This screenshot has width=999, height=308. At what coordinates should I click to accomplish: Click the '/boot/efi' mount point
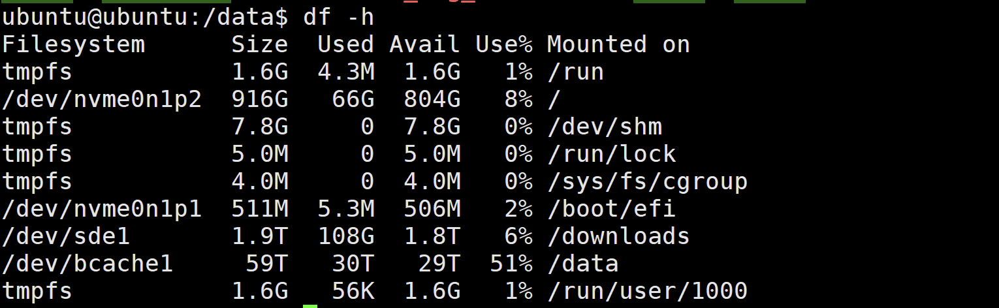point(612,209)
